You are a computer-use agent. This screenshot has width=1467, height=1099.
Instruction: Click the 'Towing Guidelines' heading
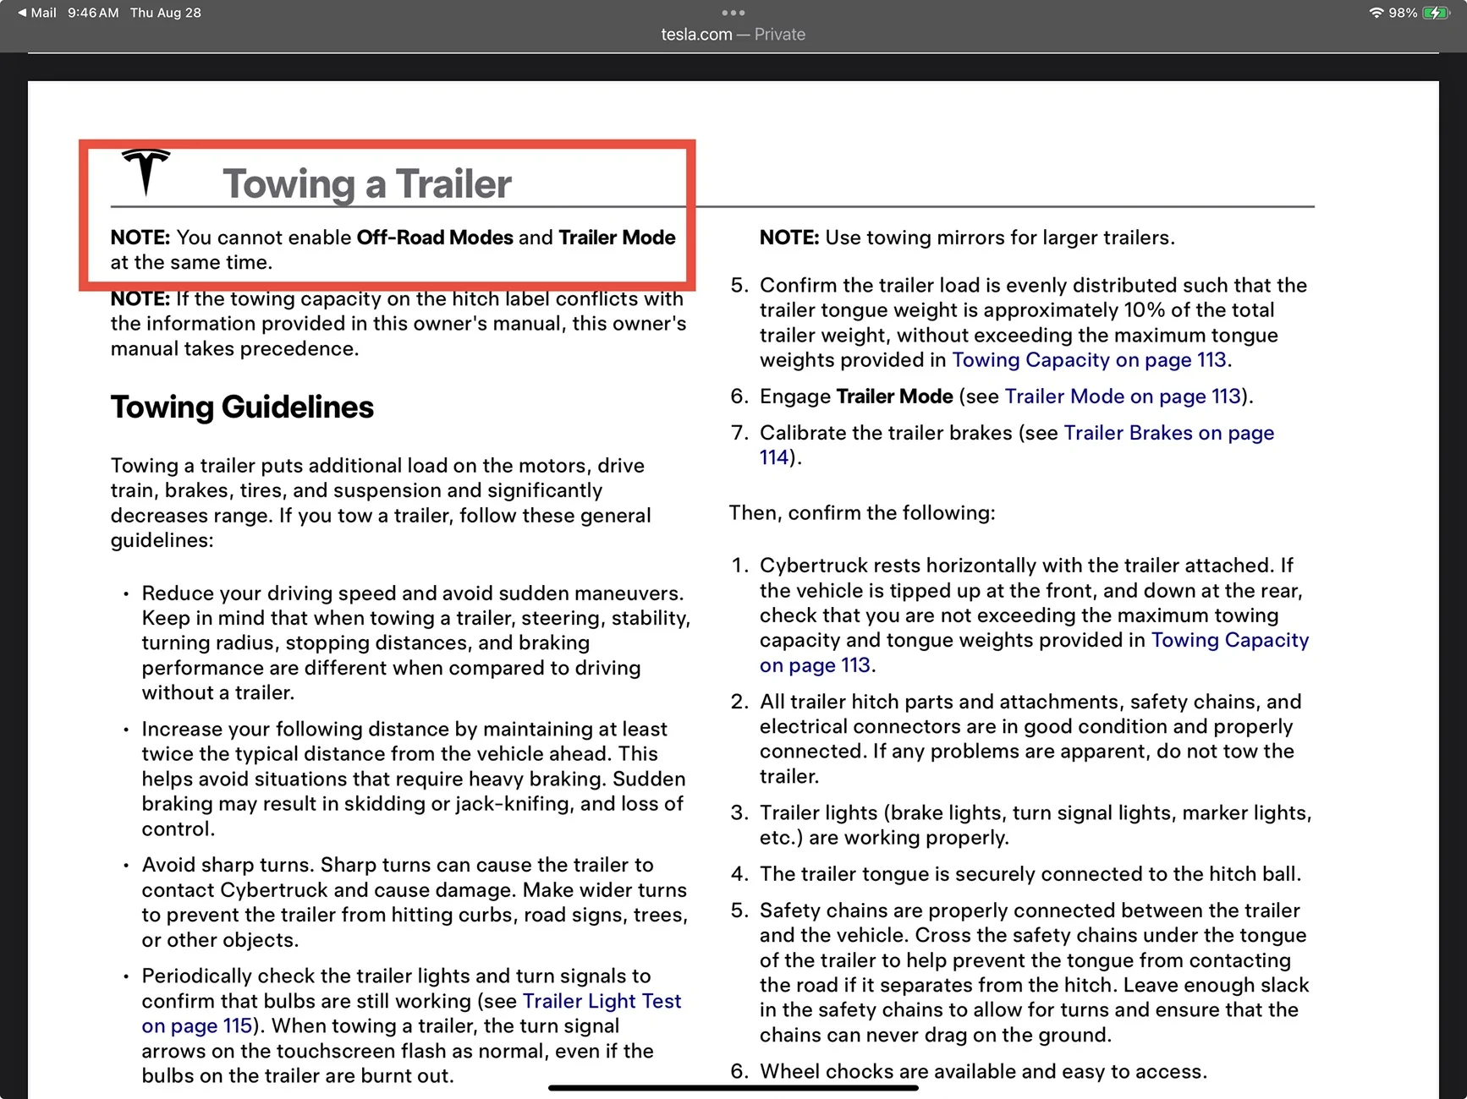[x=242, y=407]
